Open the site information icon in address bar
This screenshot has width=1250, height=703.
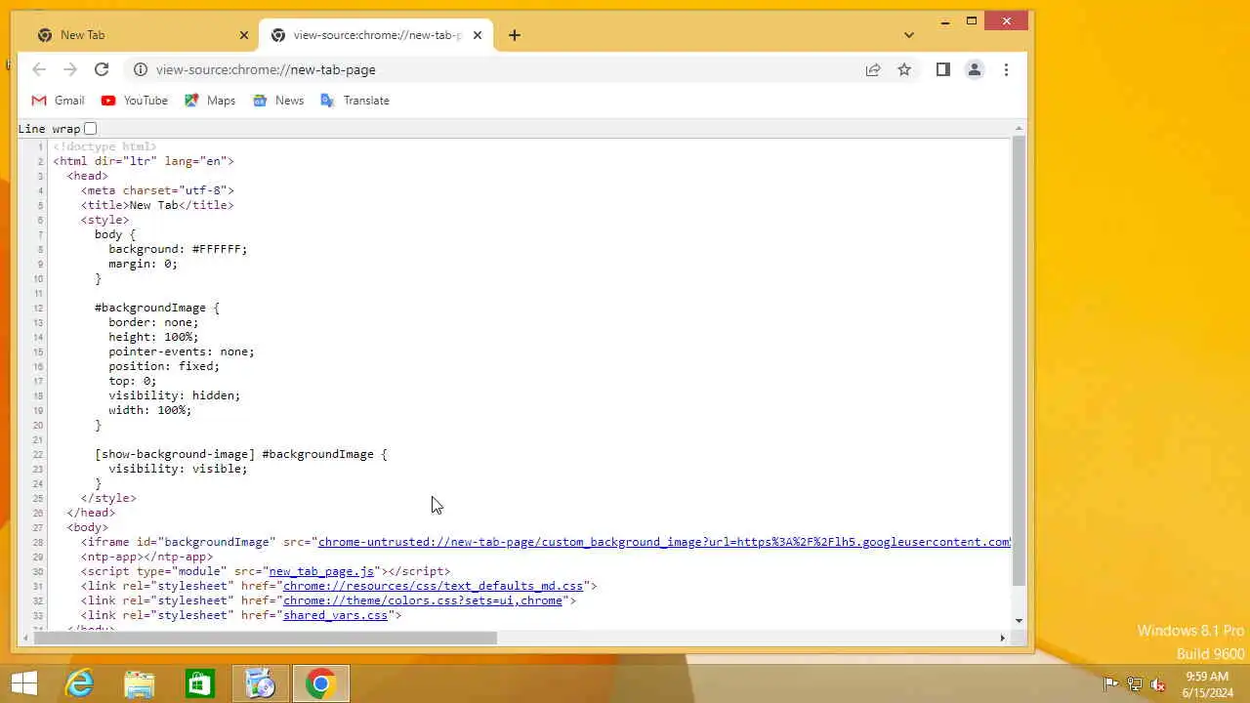point(140,69)
